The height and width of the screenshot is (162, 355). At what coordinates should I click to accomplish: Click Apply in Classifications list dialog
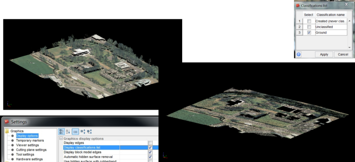324,54
